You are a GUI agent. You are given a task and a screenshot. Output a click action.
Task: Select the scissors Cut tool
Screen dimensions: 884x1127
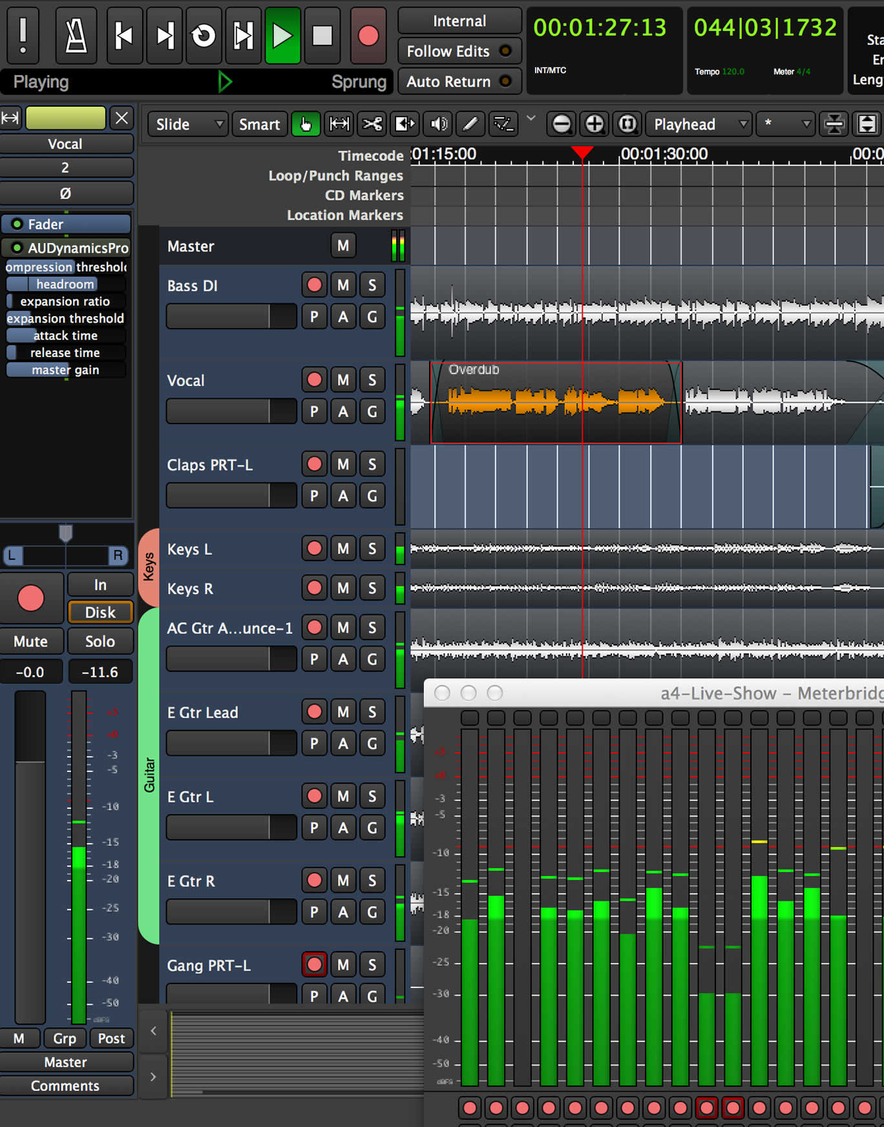pos(372,123)
